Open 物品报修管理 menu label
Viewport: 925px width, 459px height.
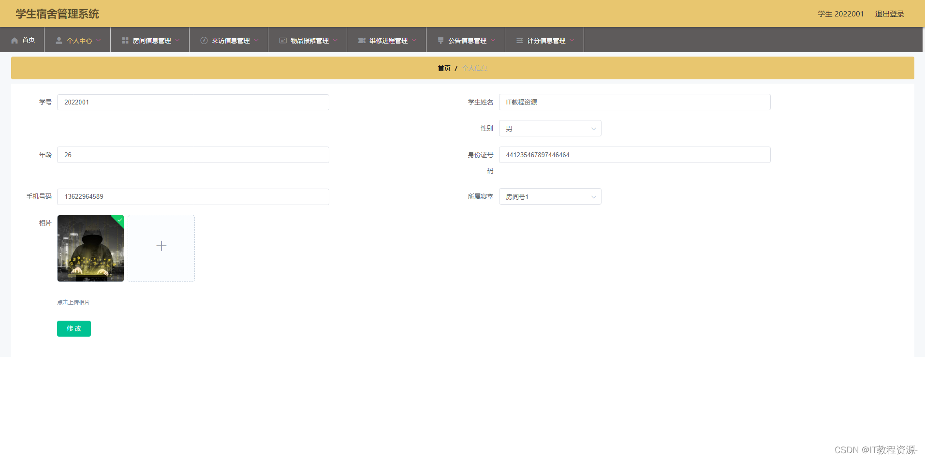tap(309, 41)
